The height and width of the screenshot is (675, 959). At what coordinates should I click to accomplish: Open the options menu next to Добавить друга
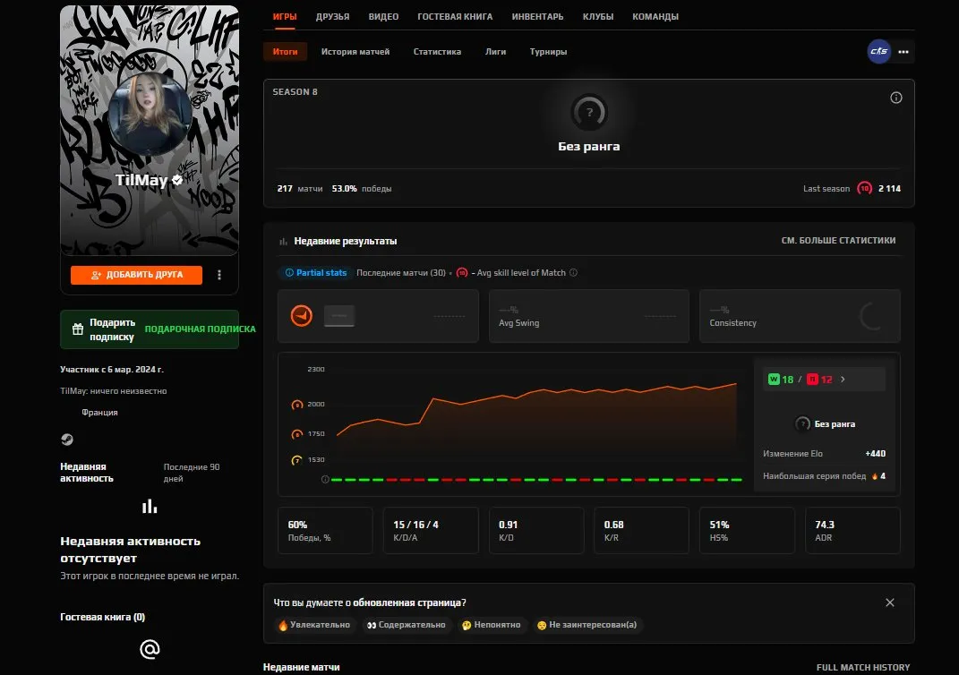219,275
